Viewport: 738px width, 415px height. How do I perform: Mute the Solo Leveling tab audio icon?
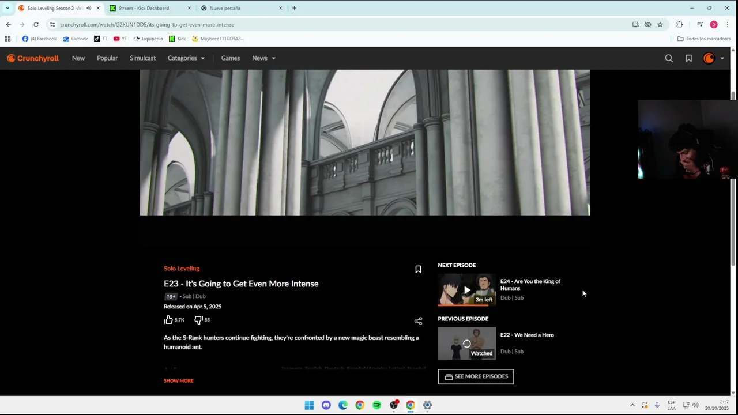89,8
